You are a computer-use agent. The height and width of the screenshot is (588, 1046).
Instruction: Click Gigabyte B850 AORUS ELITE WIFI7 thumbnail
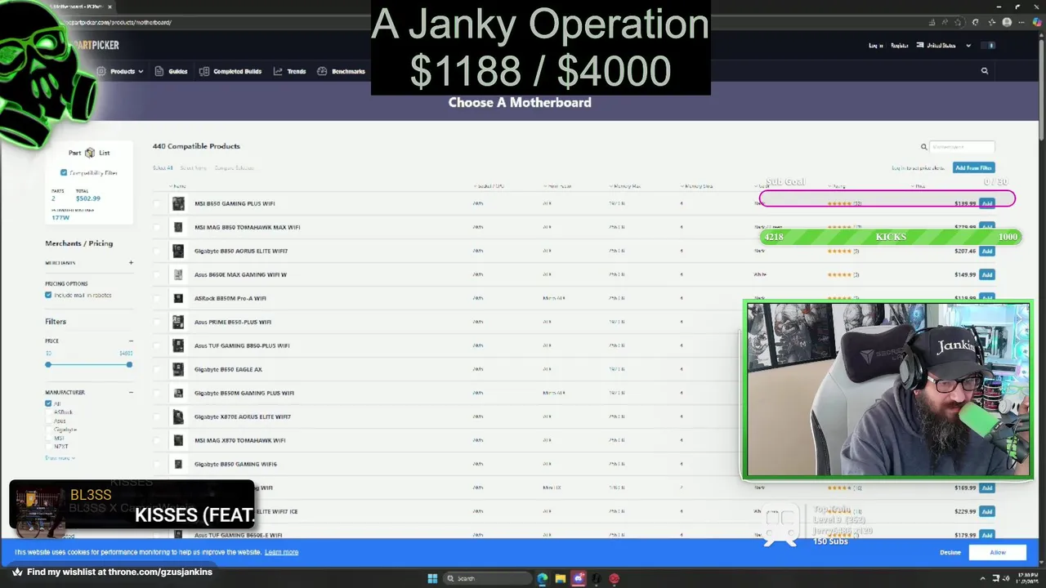tap(178, 251)
